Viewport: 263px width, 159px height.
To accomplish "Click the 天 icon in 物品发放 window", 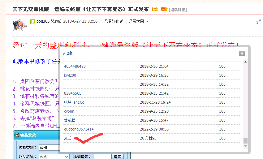I will pos(17,135).
